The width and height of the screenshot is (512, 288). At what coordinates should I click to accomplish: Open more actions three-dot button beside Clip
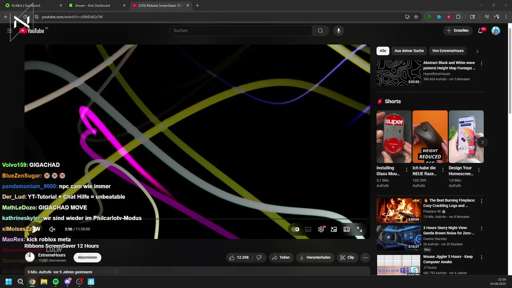click(x=365, y=258)
